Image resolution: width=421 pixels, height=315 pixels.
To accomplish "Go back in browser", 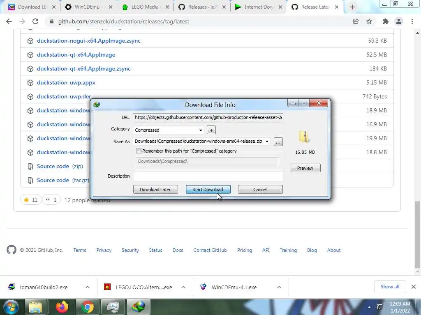I will coord(9,21).
